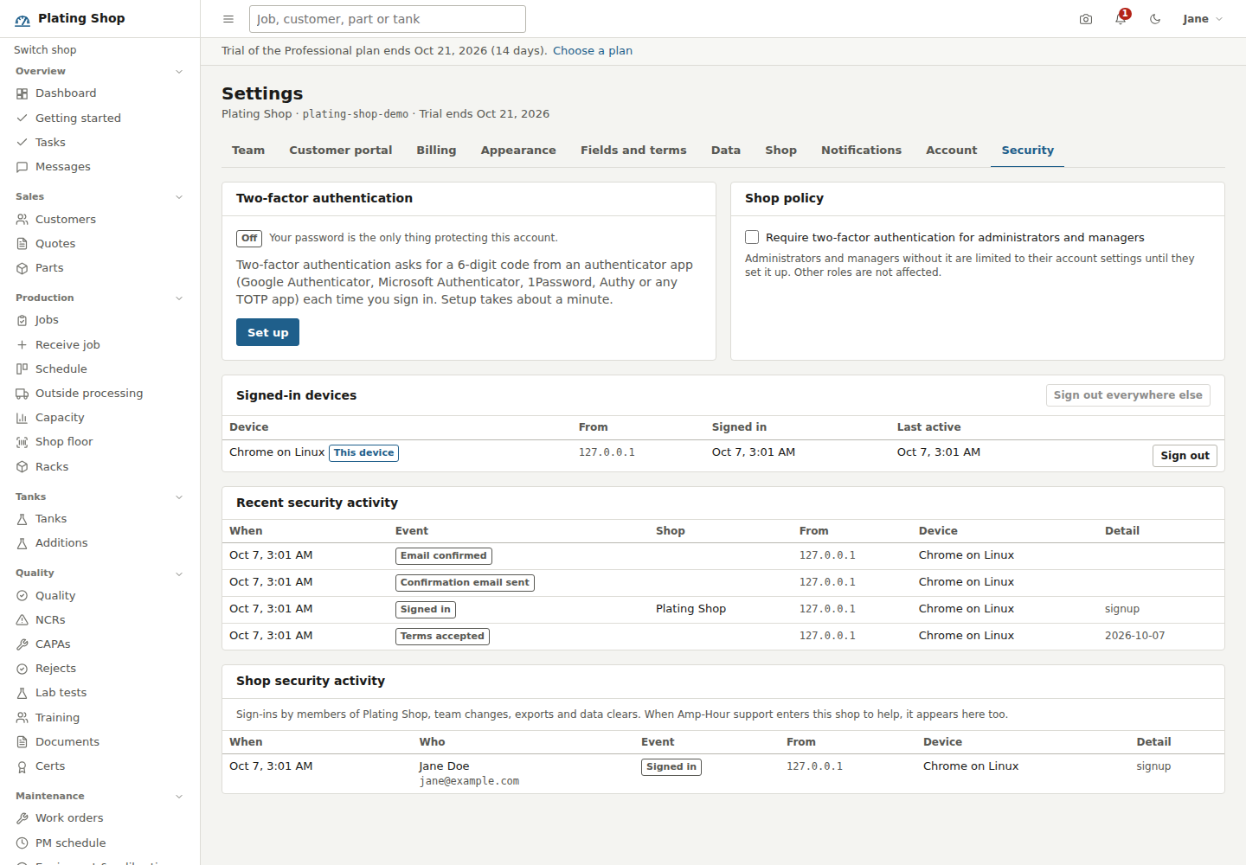Click the Receive job plus icon
The height and width of the screenshot is (865, 1246).
(x=22, y=345)
